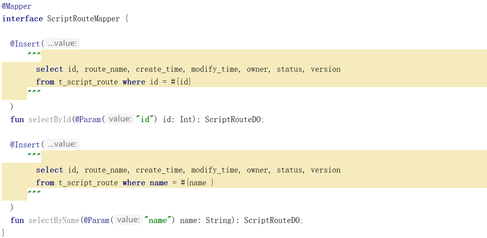Click the ...value: hint above selectByName
The width and height of the screenshot is (487, 238).
pos(63,144)
